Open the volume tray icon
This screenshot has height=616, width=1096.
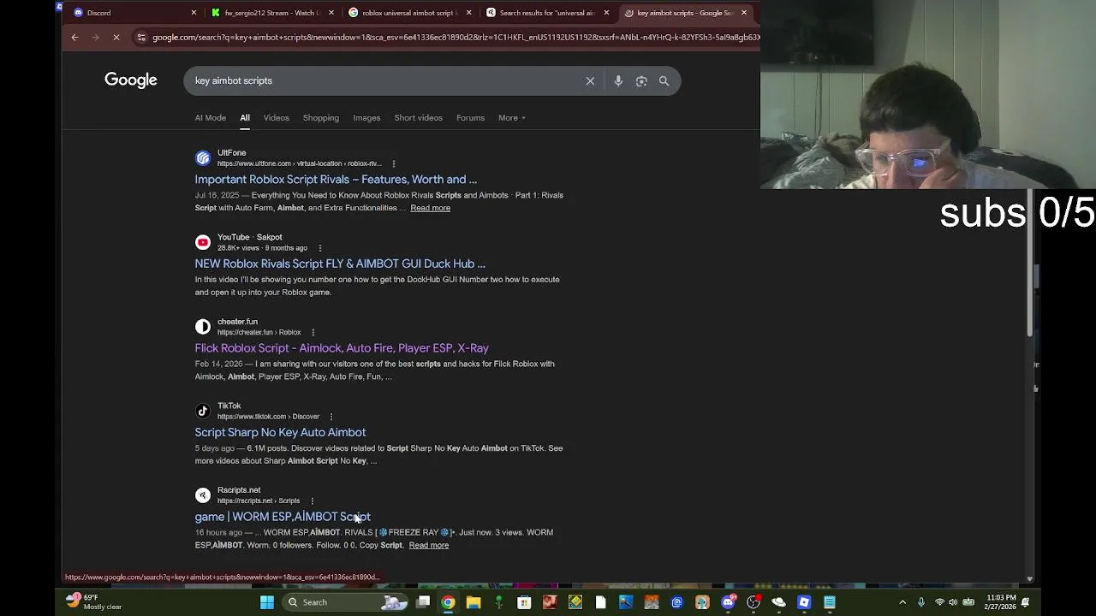953,602
